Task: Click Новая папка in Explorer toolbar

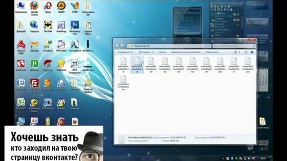Action: coord(212,52)
